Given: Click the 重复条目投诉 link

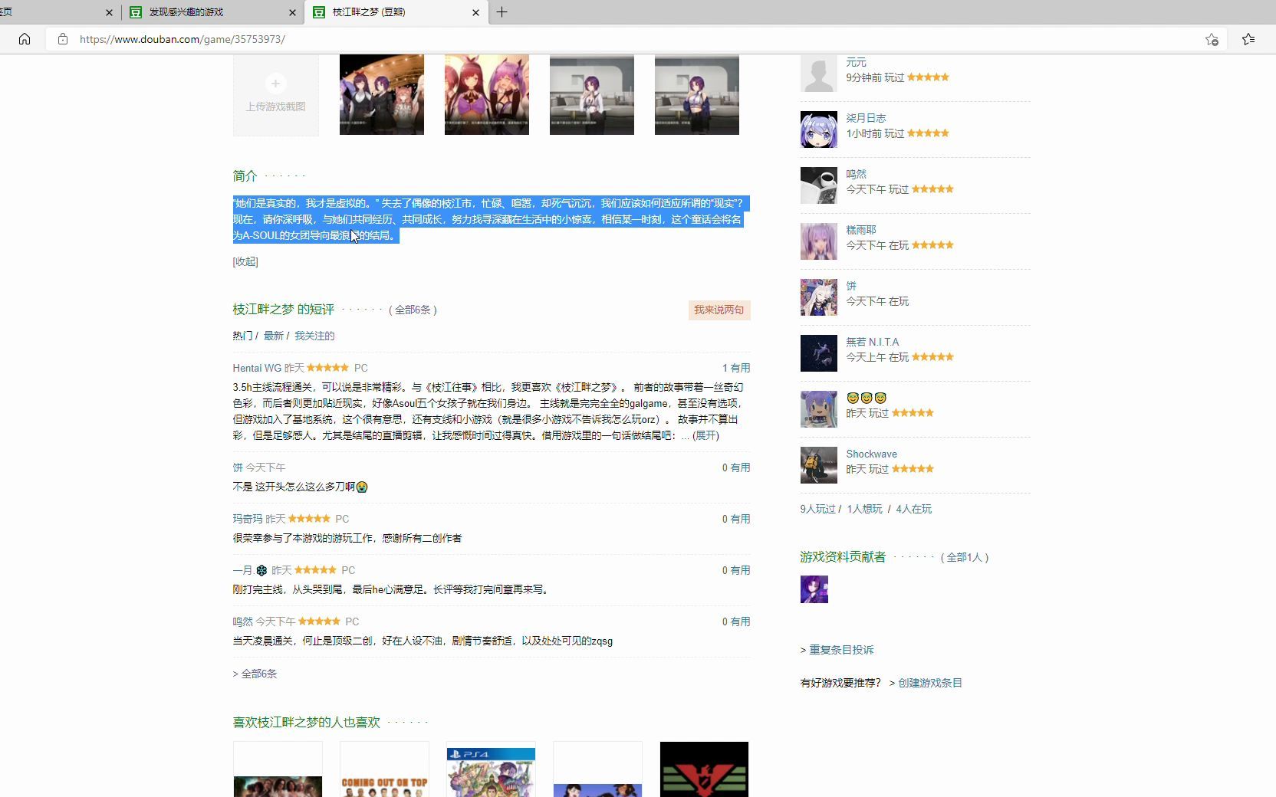Looking at the screenshot, I should click(x=841, y=650).
